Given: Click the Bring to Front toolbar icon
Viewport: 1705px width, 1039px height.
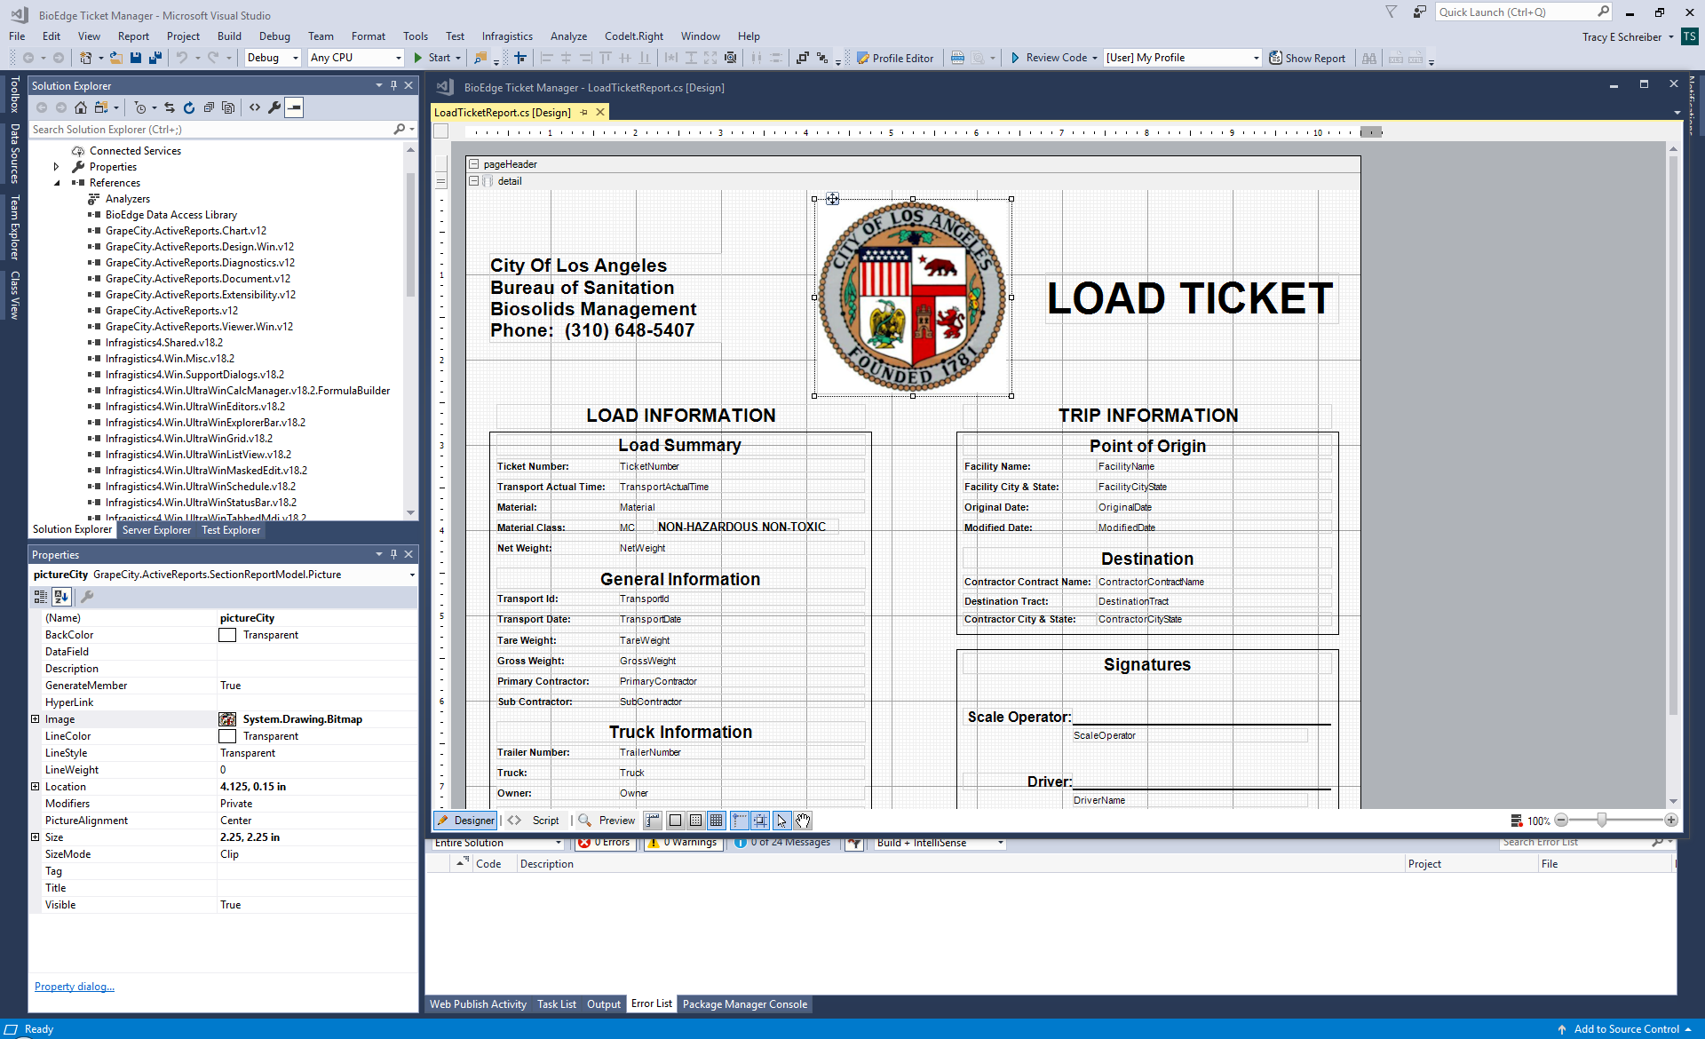Looking at the screenshot, I should pos(803,58).
